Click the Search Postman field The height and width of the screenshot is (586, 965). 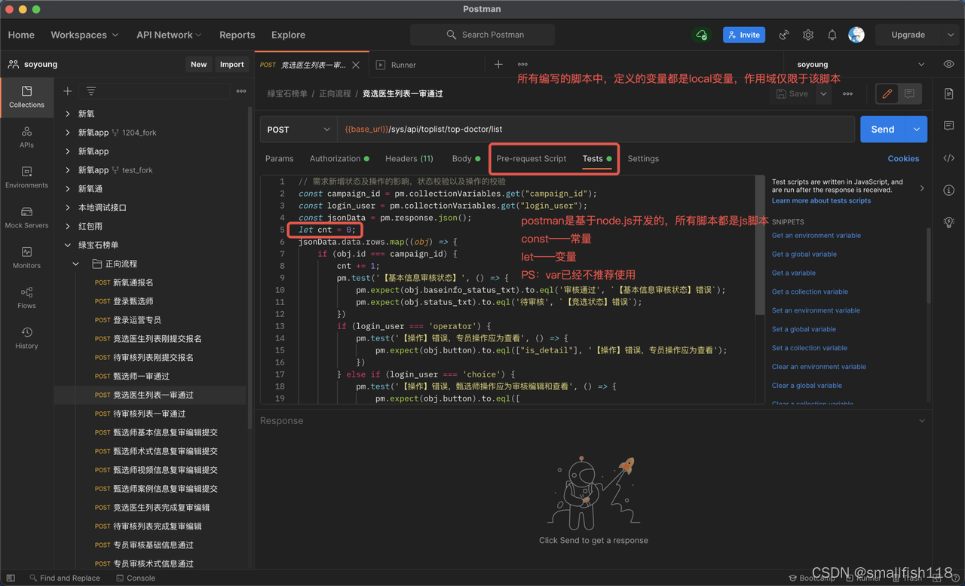click(x=482, y=35)
